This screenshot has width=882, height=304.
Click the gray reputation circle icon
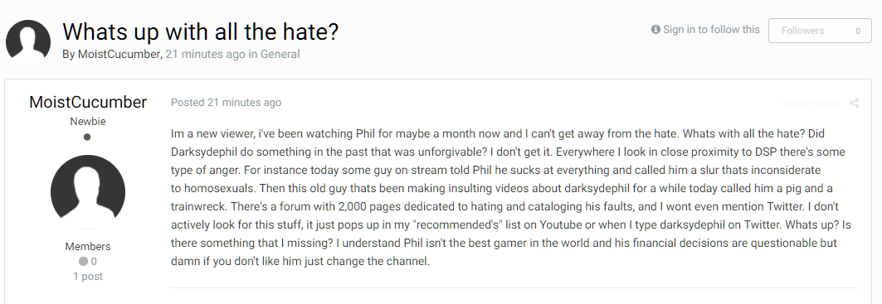point(83,261)
